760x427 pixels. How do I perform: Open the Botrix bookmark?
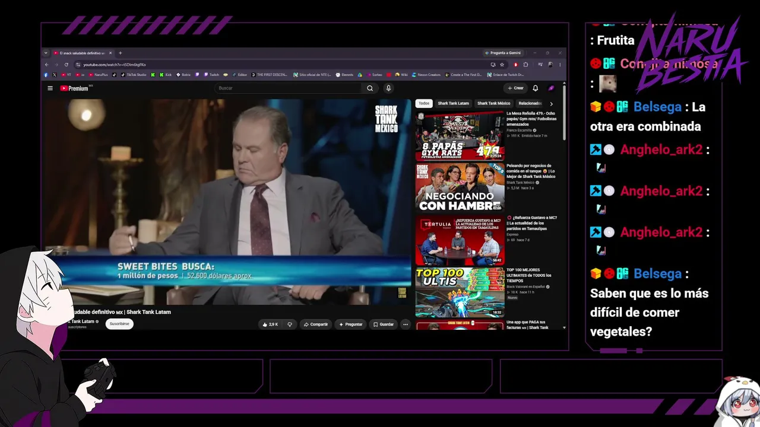pos(183,75)
